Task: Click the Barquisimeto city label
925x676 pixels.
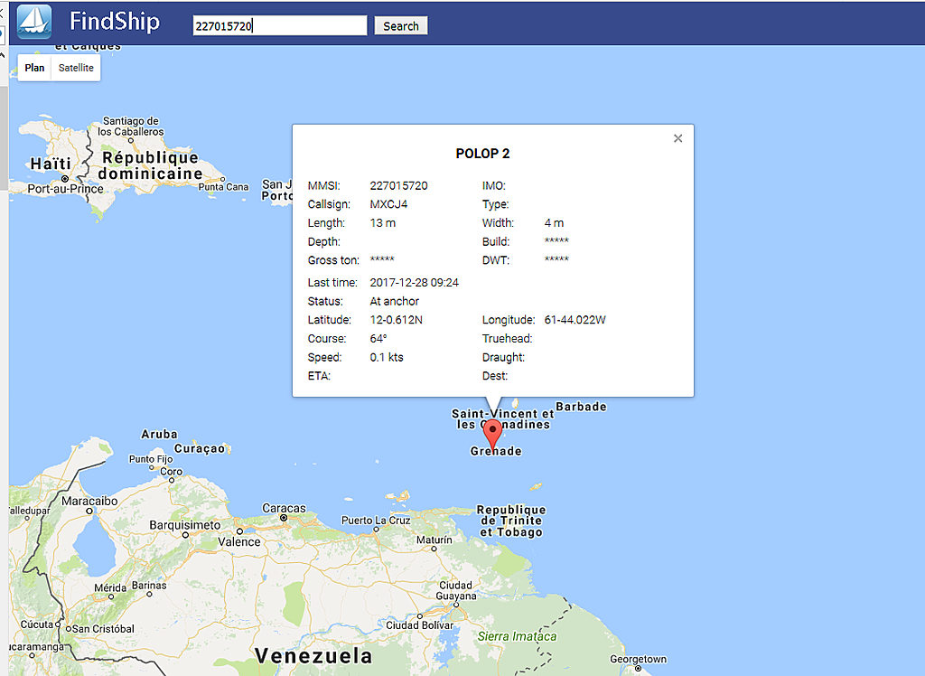Action: point(184,525)
